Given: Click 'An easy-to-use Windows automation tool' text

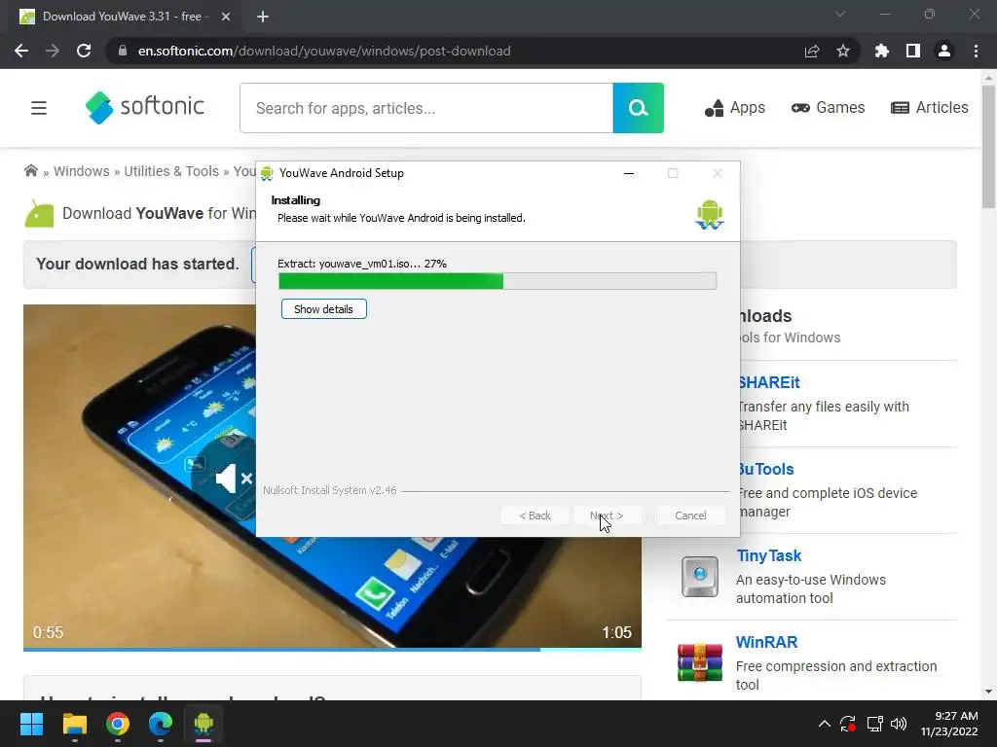Looking at the screenshot, I should click(x=811, y=588).
